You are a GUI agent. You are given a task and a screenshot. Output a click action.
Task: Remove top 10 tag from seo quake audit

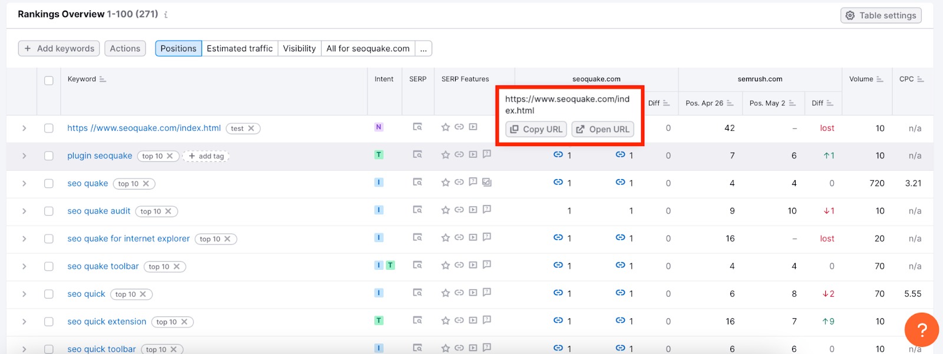[x=168, y=211]
